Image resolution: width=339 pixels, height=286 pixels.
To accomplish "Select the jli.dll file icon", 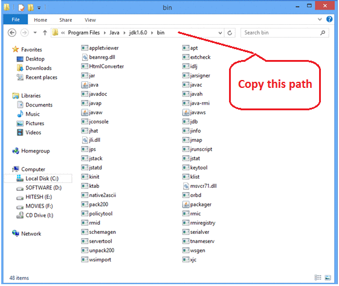I will coord(85,140).
